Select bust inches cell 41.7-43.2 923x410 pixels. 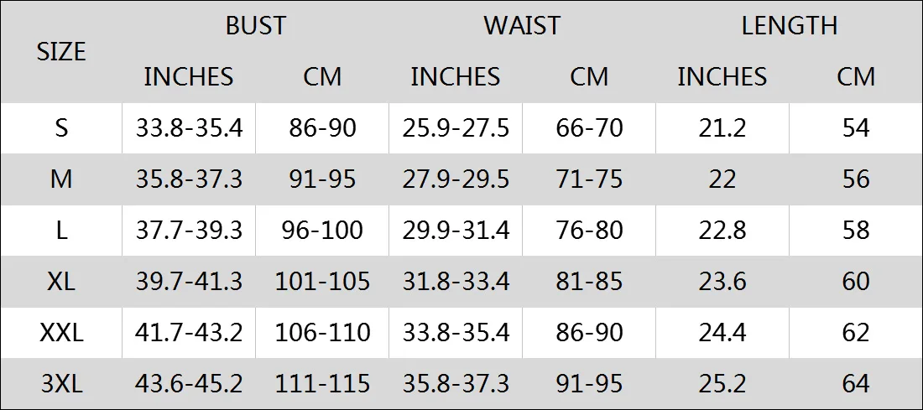pos(189,333)
